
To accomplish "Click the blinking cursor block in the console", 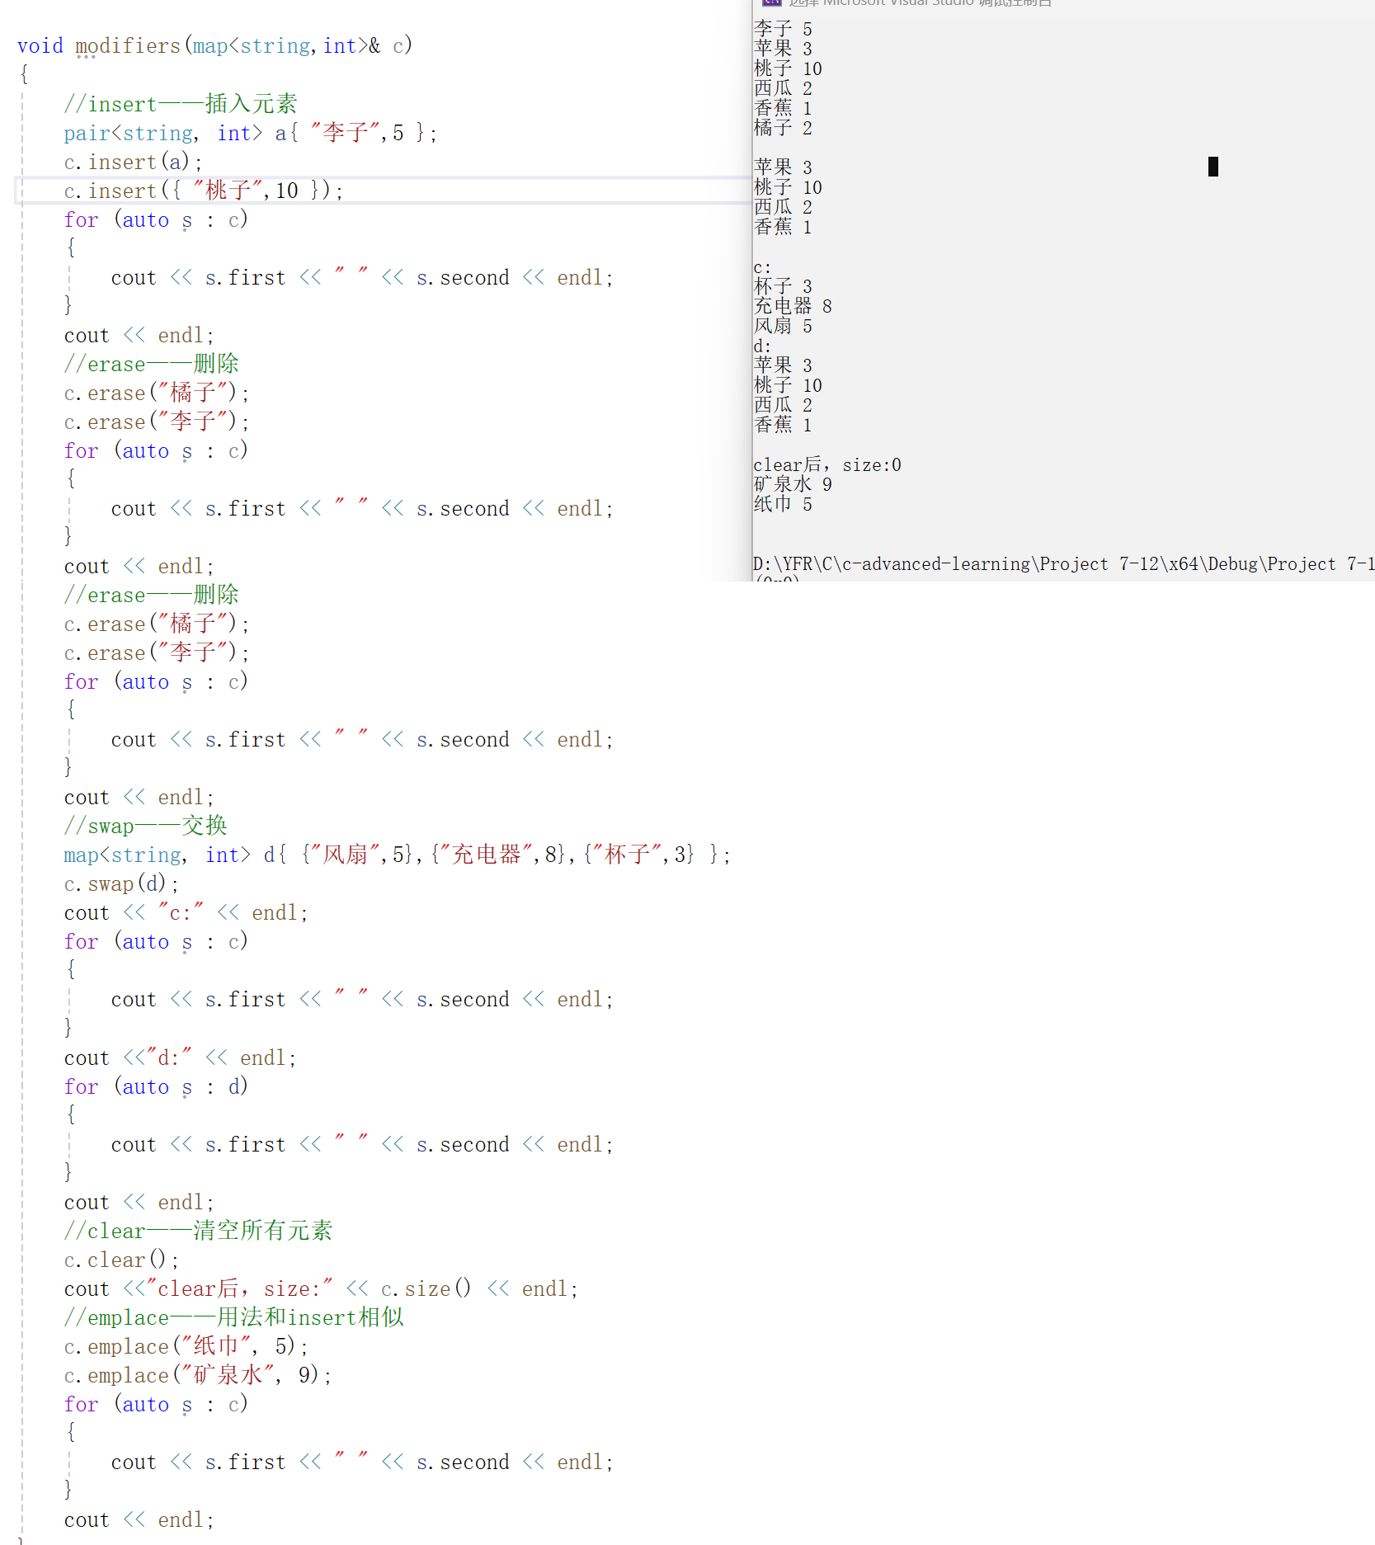I will (x=1213, y=167).
